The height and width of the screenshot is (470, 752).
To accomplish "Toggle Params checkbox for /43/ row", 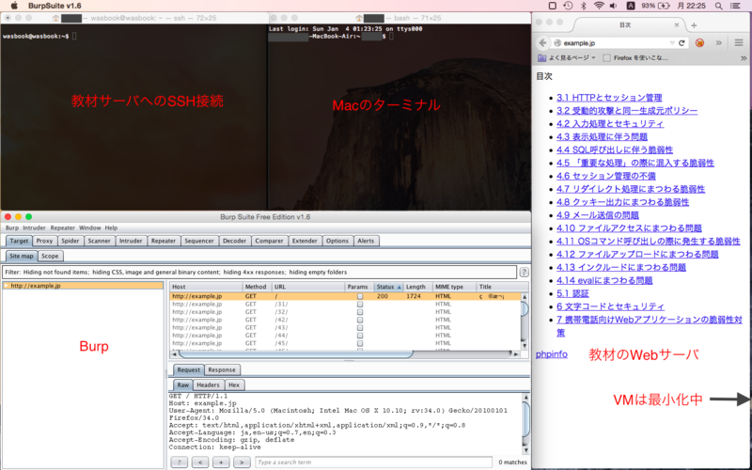I will pos(360,327).
